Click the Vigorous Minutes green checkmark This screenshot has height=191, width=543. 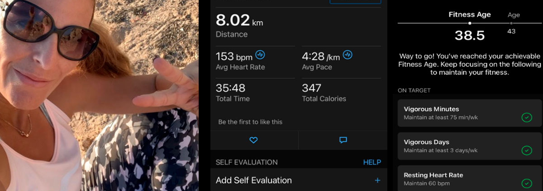[527, 118]
